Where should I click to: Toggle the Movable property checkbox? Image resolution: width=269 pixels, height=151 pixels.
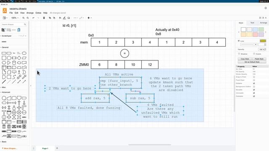click(x=254, y=90)
